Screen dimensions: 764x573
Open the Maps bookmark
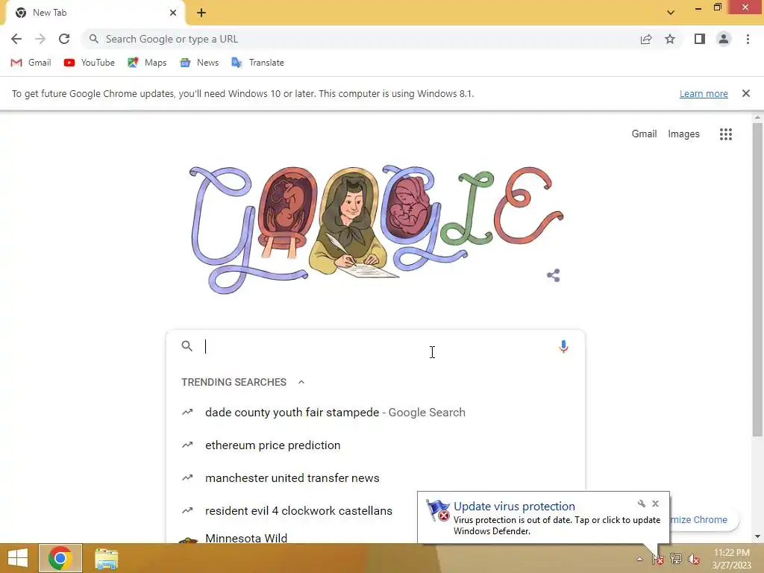coord(147,63)
